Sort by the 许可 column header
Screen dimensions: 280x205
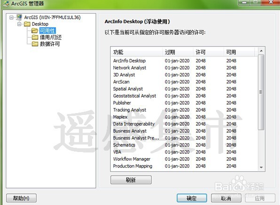[209, 52]
